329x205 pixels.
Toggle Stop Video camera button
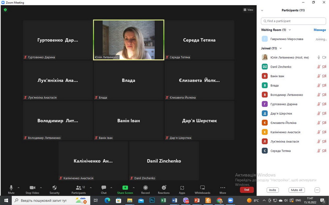[x=32, y=188]
